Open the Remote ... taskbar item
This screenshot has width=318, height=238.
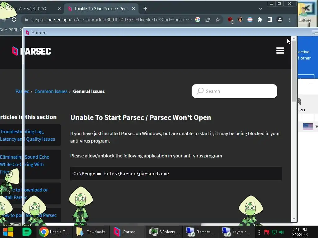coord(201,232)
